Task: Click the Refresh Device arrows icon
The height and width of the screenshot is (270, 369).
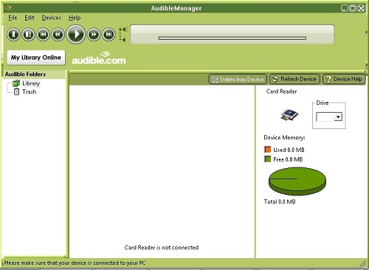Action: 275,79
